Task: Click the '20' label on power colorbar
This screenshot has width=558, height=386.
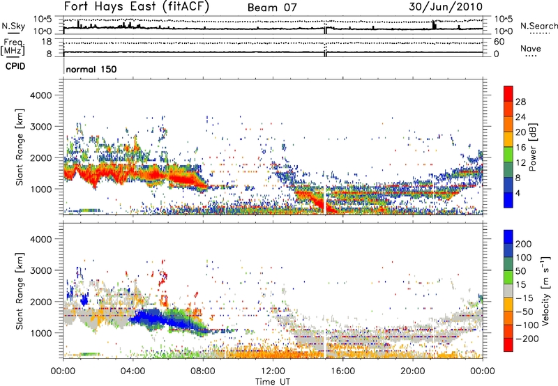Action: point(520,132)
